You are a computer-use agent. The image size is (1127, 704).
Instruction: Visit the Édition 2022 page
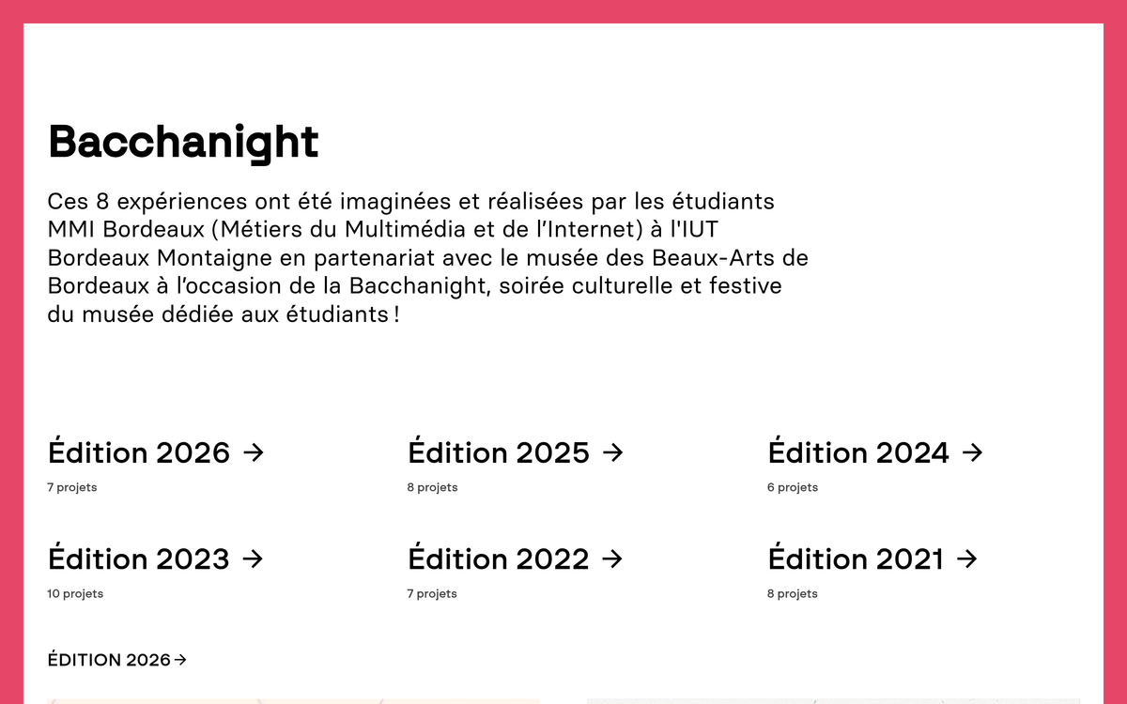pos(499,559)
